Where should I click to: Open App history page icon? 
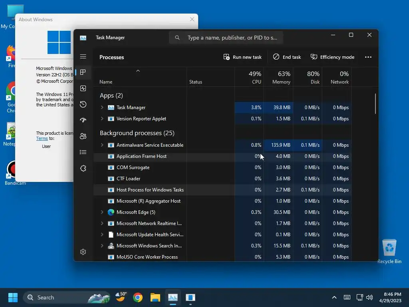click(83, 104)
